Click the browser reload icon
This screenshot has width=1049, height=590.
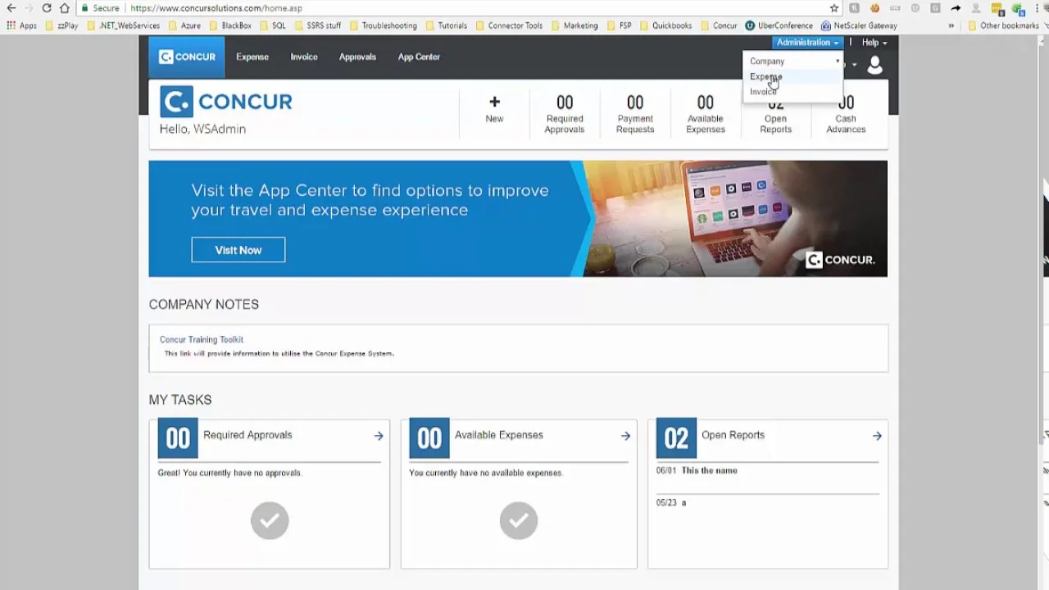[47, 8]
